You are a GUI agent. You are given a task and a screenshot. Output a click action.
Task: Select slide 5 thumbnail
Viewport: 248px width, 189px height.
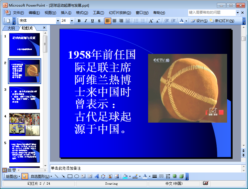click(24, 151)
